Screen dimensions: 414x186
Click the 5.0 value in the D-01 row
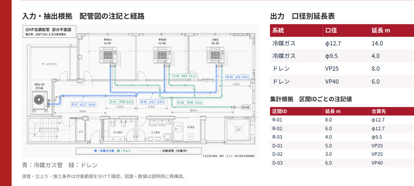[328, 146]
